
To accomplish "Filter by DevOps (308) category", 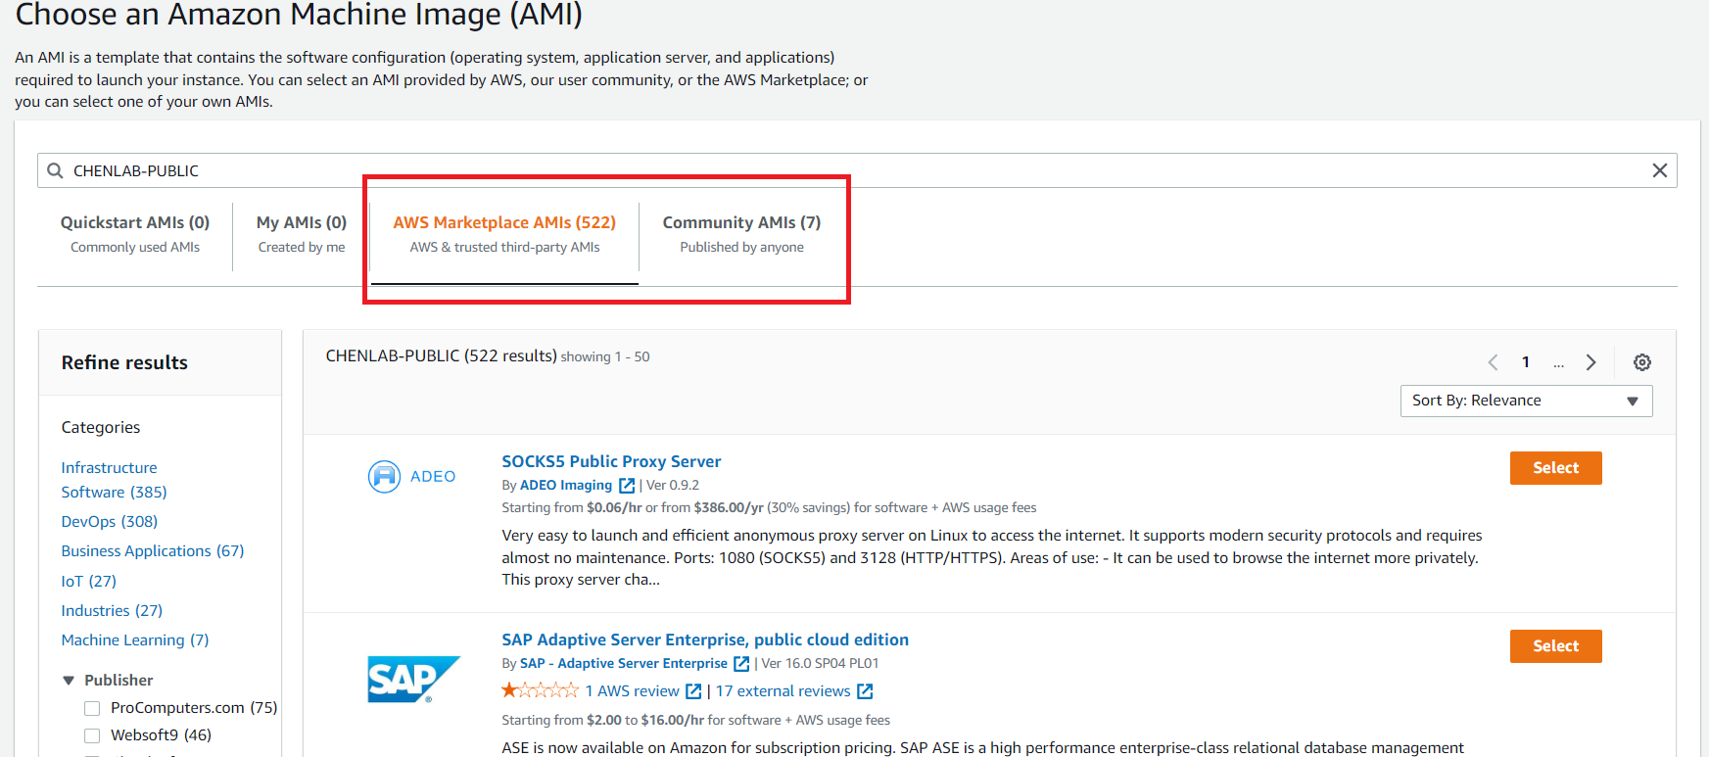I will pyautogui.click(x=109, y=522).
